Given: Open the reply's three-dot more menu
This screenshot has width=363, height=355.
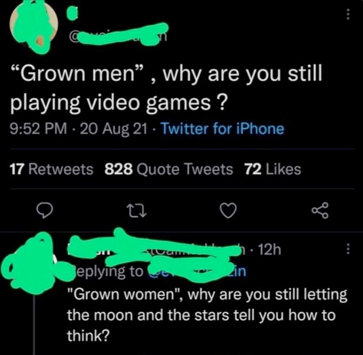Looking at the screenshot, I should [x=347, y=249].
